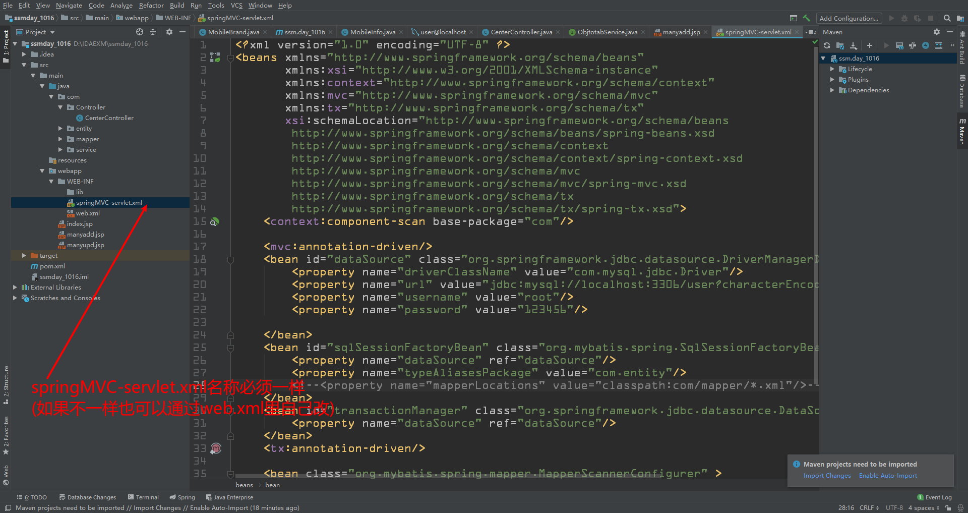Reimport all Maven projects refresh icon
Screen dimensions: 968x513
[827, 45]
